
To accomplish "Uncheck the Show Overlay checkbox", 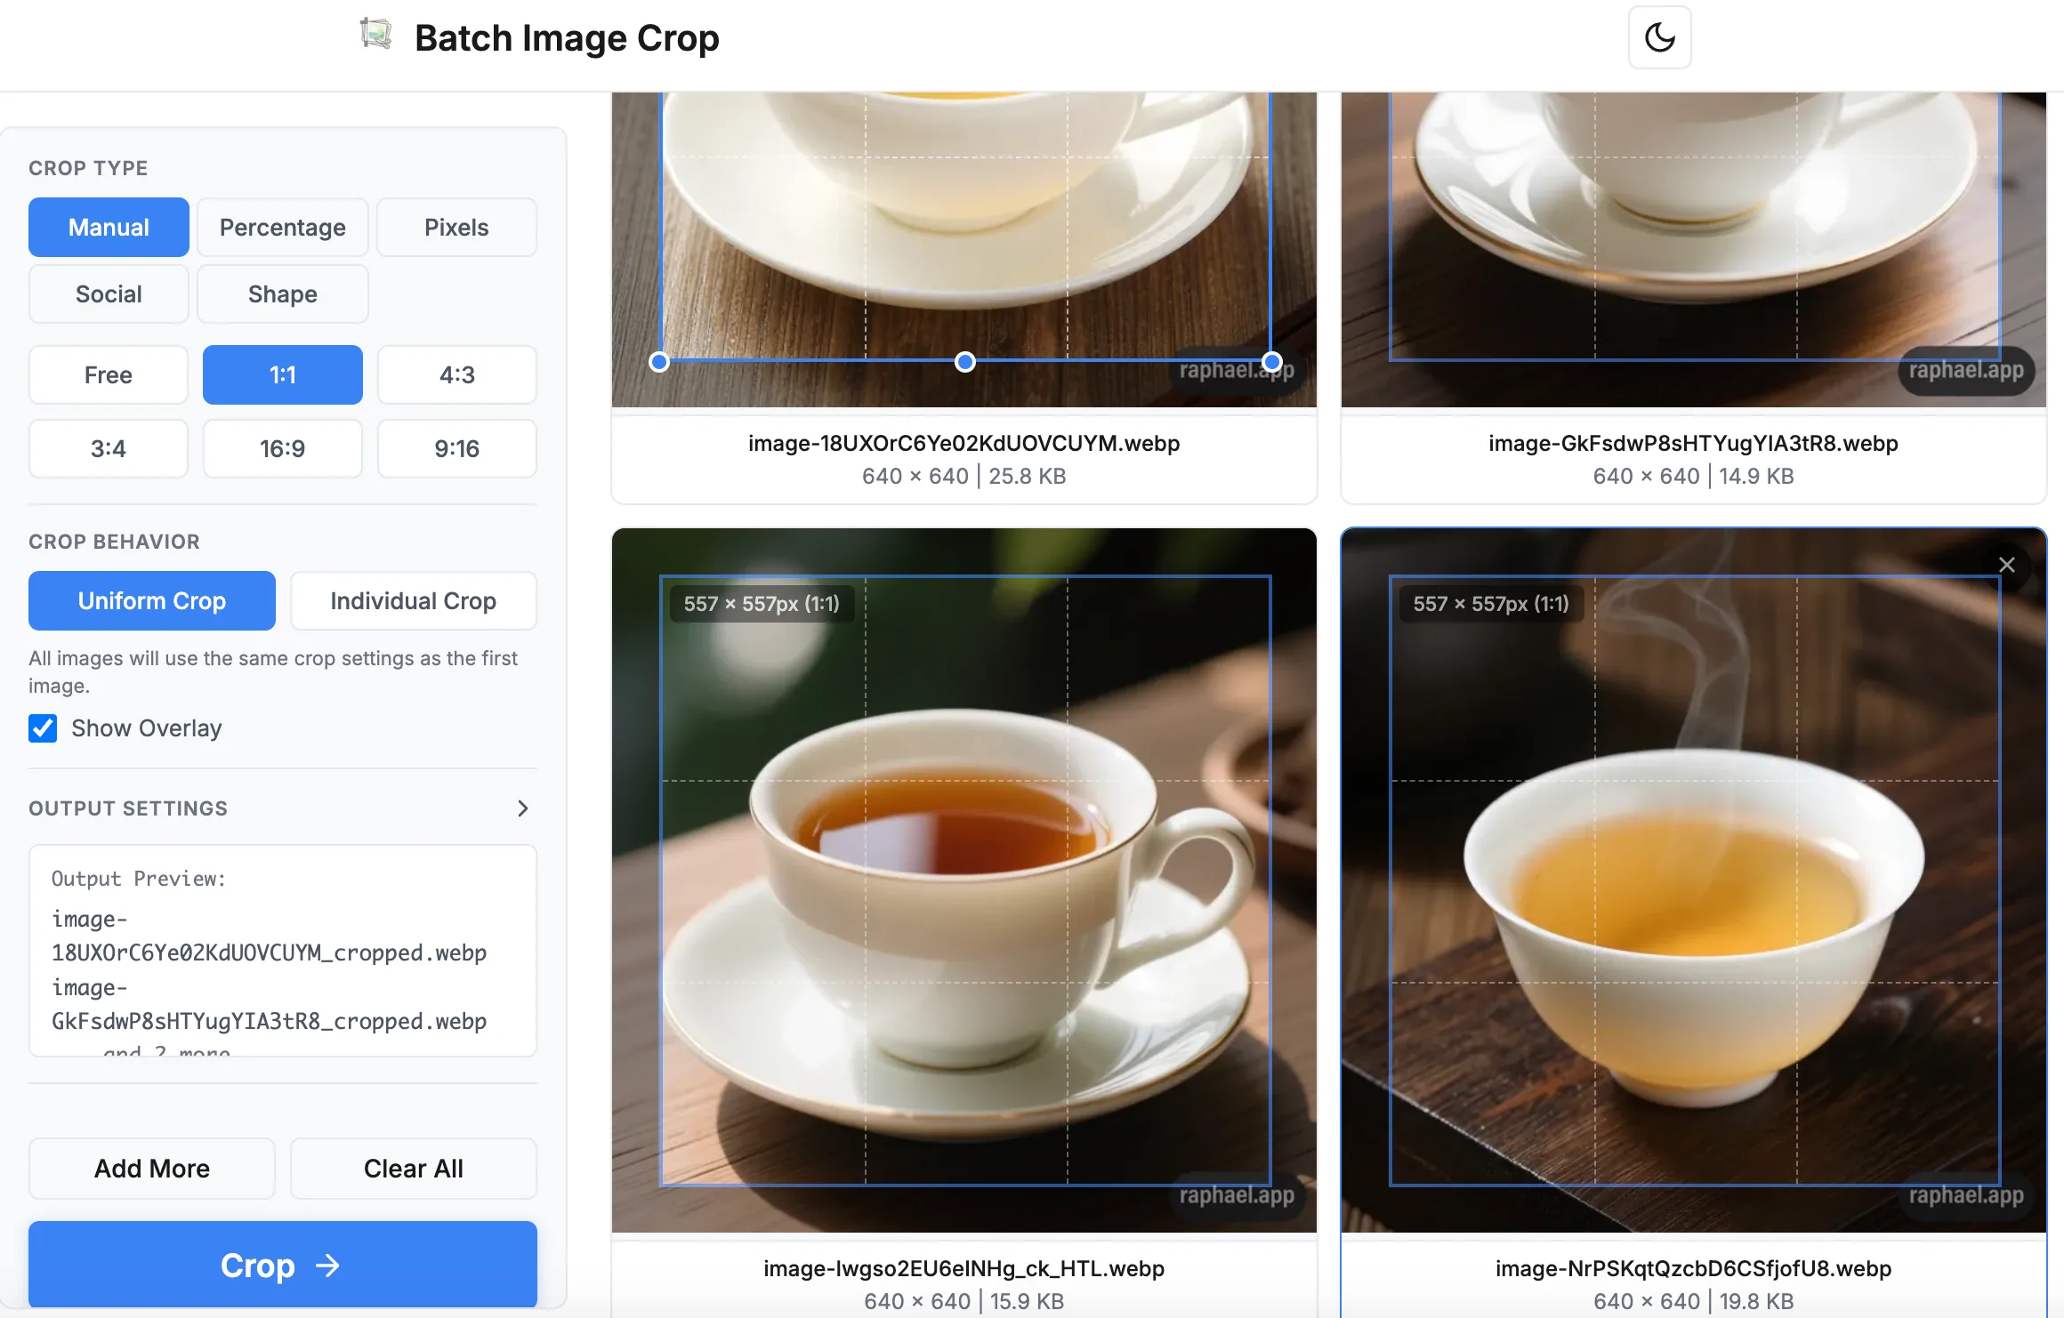I will (42, 728).
